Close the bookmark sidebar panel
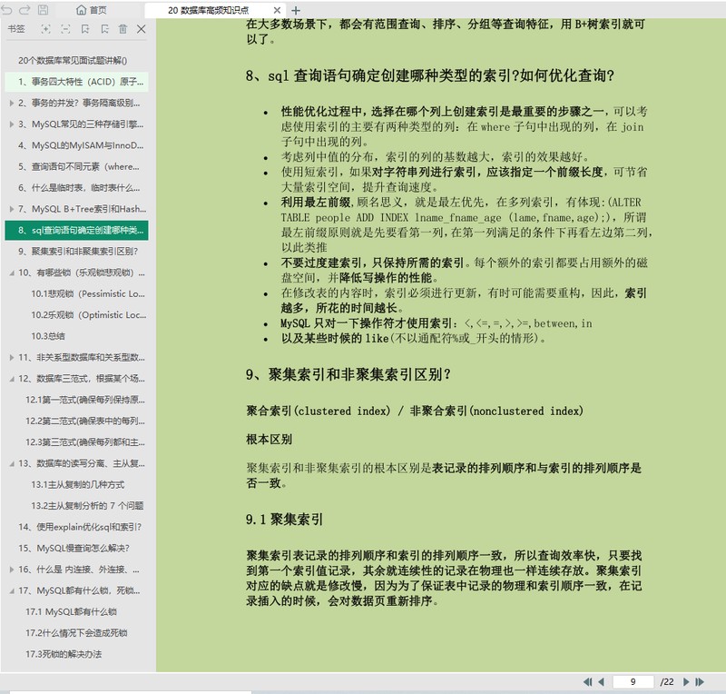Viewport: 726px width, 694px height. pyautogui.click(x=142, y=29)
